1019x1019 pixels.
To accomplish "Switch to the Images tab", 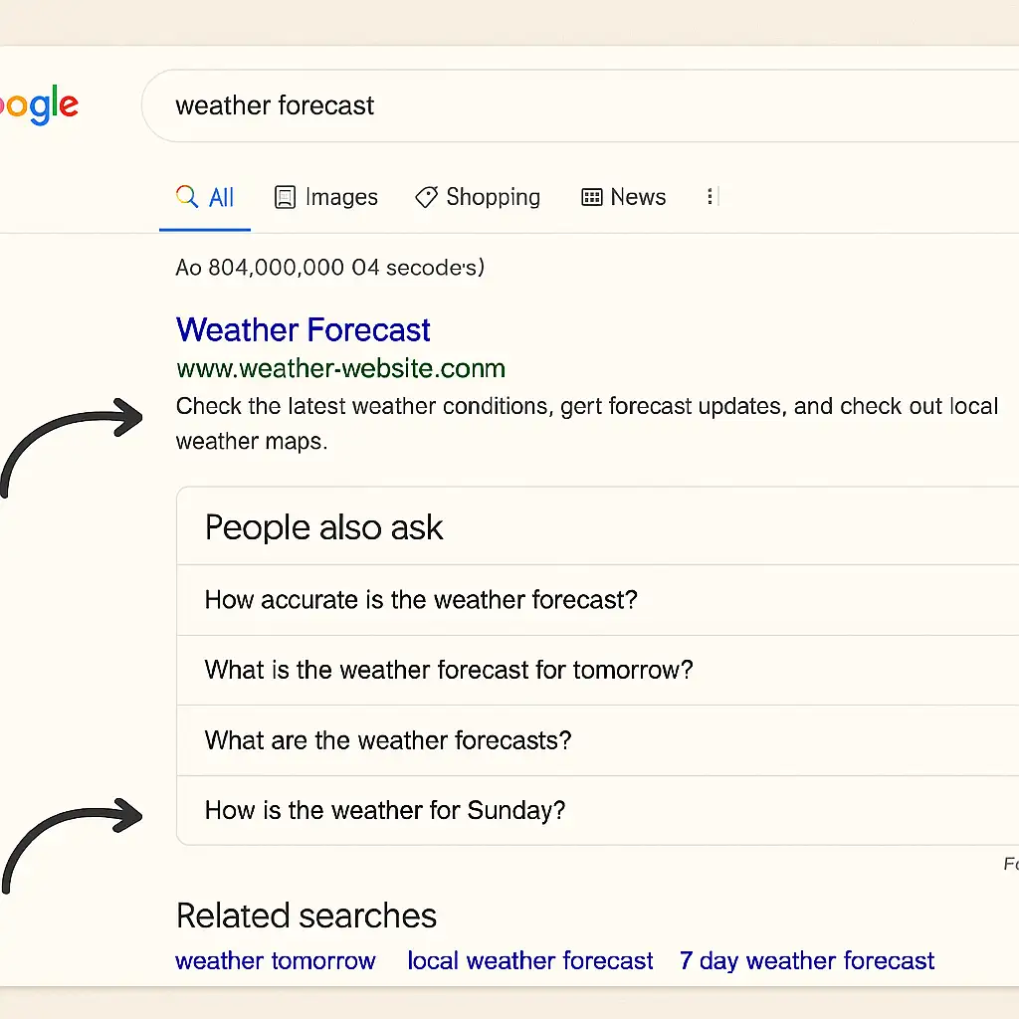I will [x=341, y=198].
